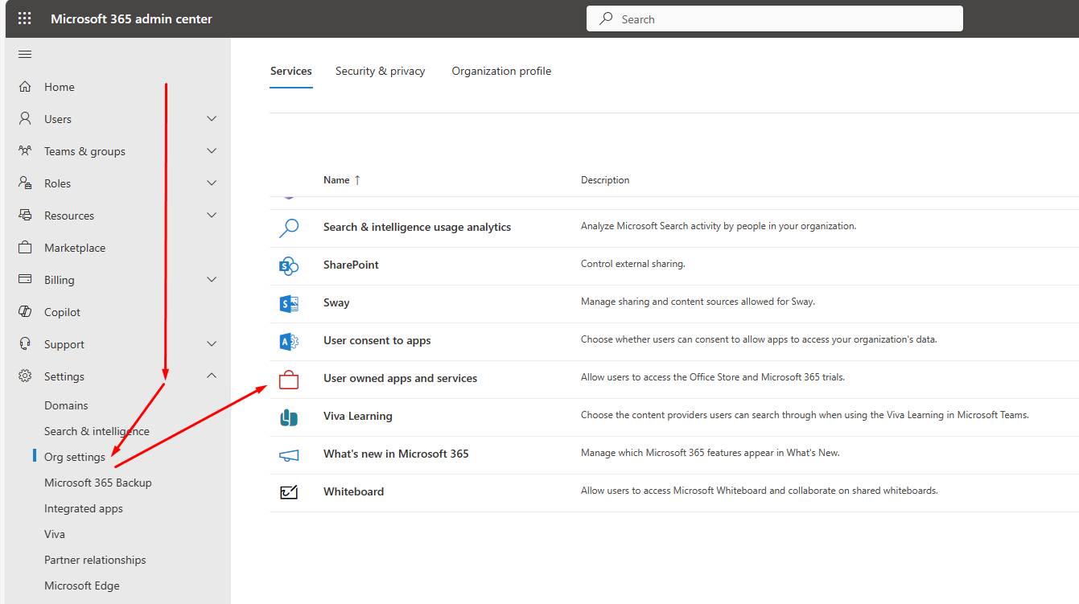1079x604 pixels.
Task: Click 'Control external sharing.' description
Action: click(x=633, y=264)
